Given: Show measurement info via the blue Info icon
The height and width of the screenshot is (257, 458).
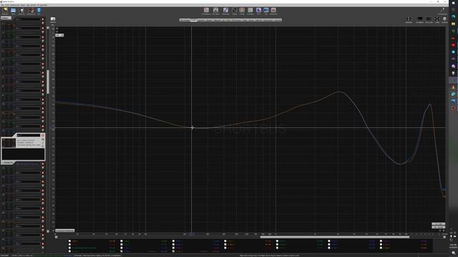Looking at the screenshot, I should [39, 11].
